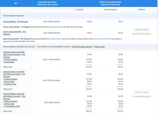Click the Monthly Volume Range column header
158x114 pixels.
tap(110, 4)
